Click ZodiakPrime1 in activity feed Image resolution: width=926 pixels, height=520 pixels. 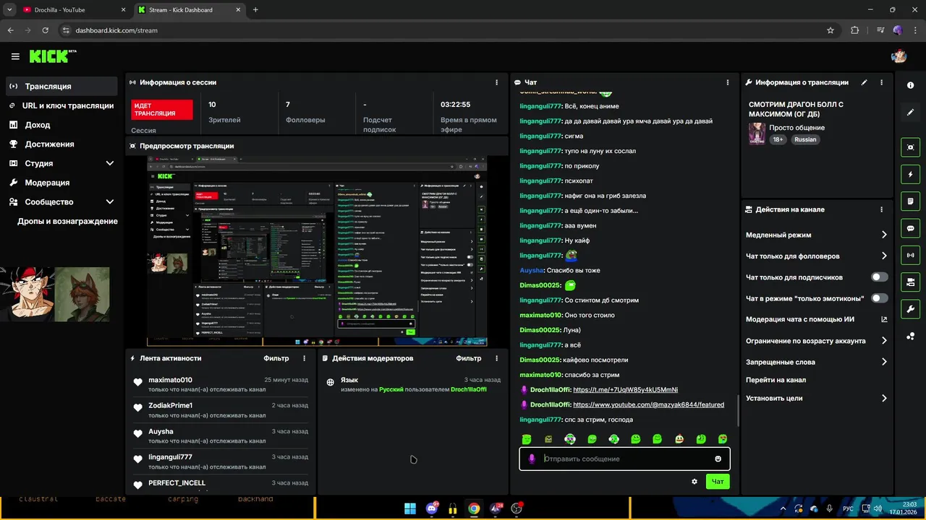pyautogui.click(x=170, y=406)
